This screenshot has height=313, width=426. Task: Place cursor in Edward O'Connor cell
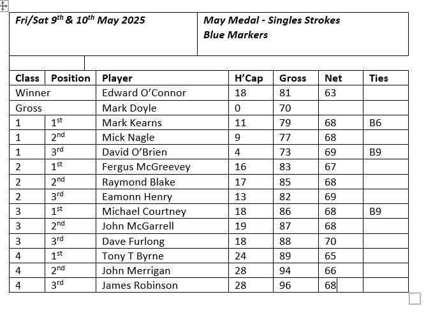coord(144,93)
